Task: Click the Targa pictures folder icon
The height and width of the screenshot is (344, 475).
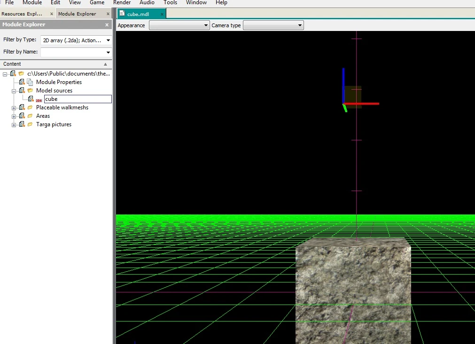Action: (x=30, y=124)
